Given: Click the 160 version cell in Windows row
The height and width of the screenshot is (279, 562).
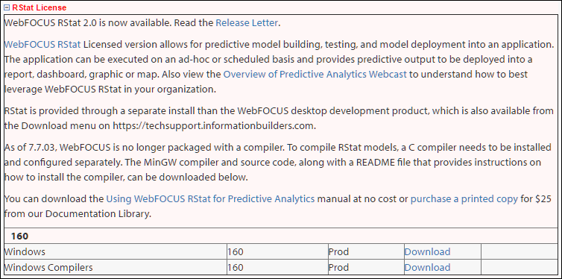Looking at the screenshot, I should point(277,251).
